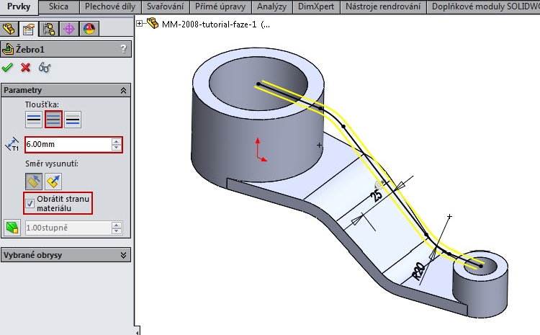The width and height of the screenshot is (540, 335).
Task: Choose parallel to sketch extrusion direction
Action: click(x=34, y=182)
